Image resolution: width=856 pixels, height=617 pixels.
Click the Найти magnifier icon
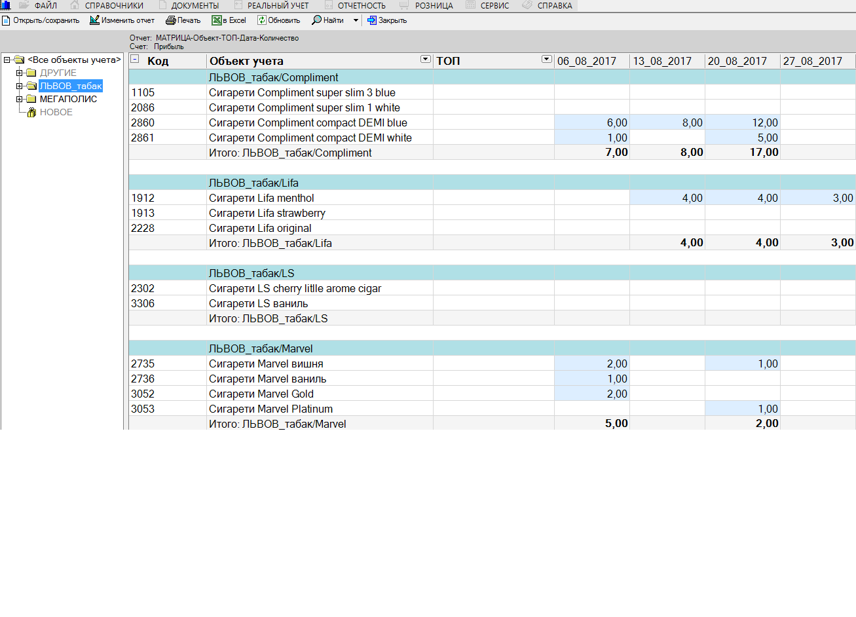pyautogui.click(x=317, y=20)
